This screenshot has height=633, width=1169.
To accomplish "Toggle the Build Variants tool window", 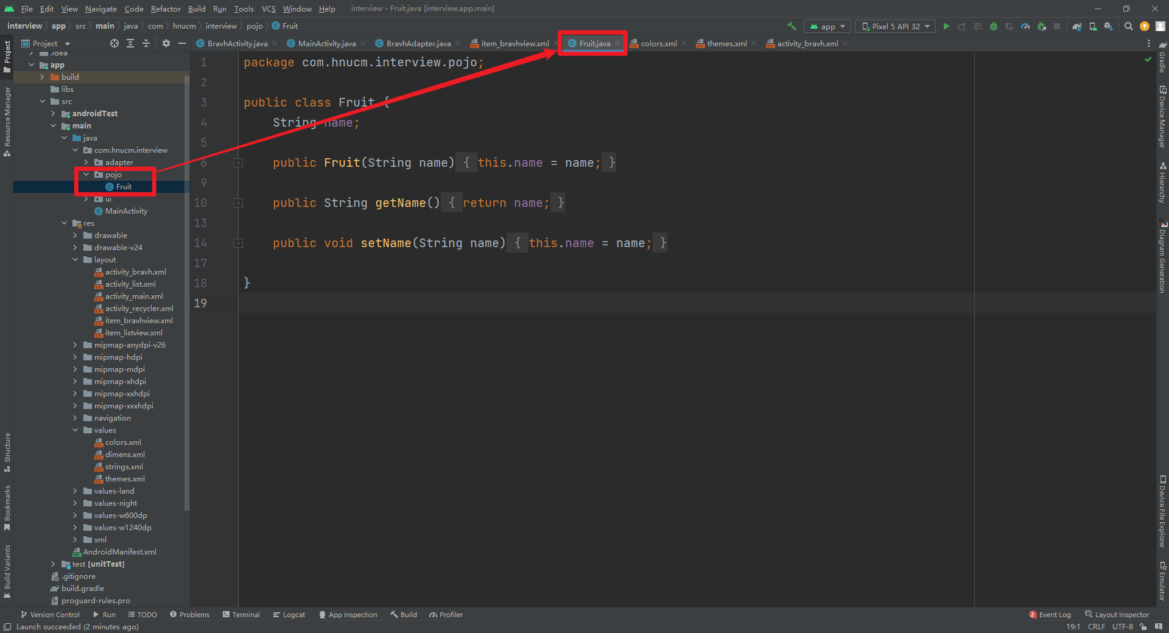I will coord(7,572).
